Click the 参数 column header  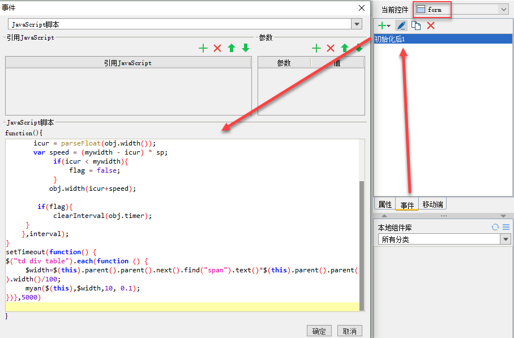click(284, 63)
